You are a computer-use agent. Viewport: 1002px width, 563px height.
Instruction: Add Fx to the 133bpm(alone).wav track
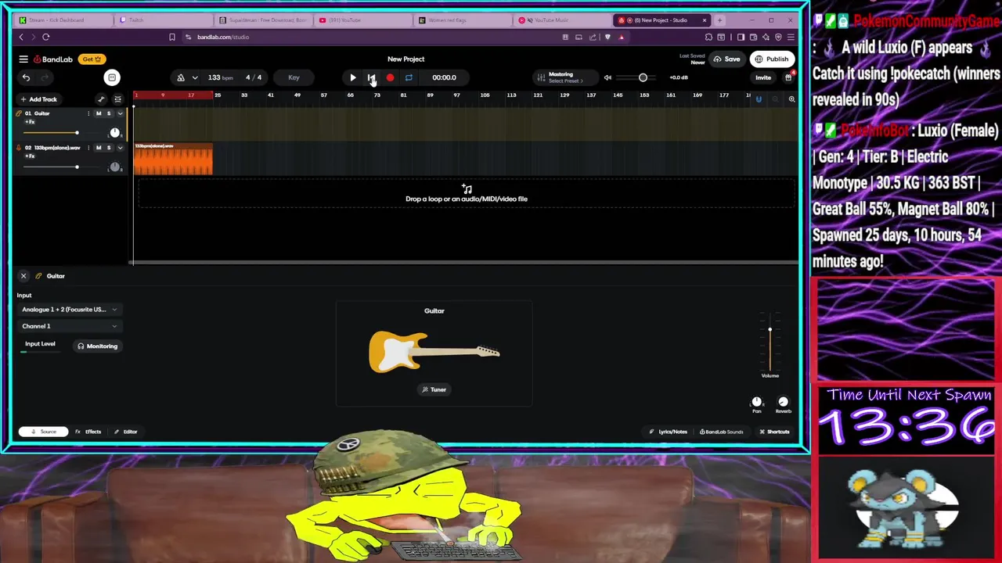30,156
